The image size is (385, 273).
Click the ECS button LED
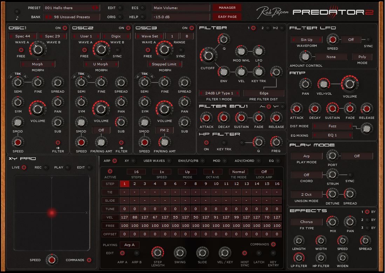coord(143,8)
